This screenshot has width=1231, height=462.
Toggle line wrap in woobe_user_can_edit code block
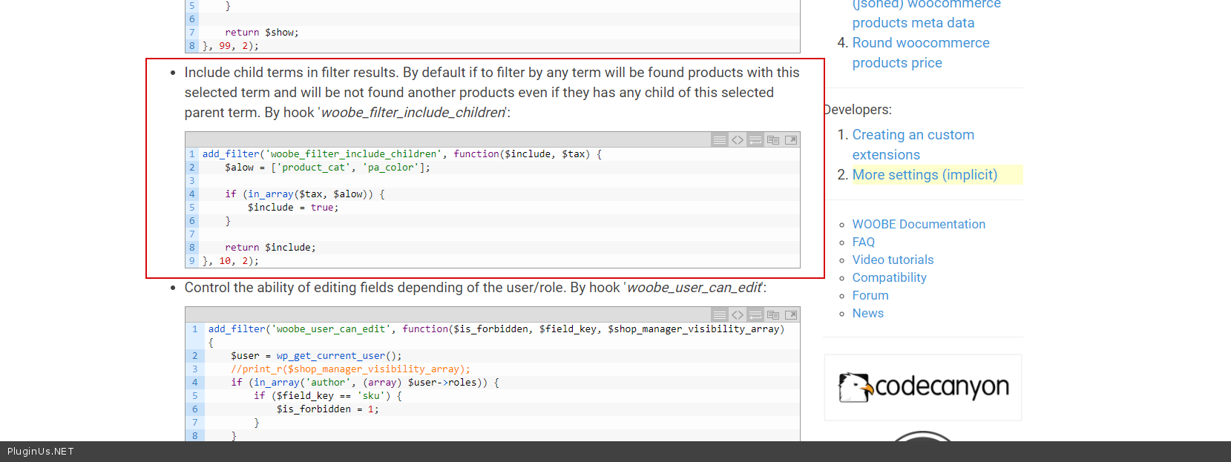[x=755, y=315]
